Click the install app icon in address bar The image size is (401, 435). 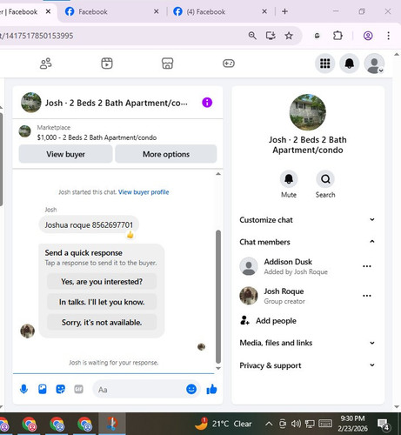[271, 36]
